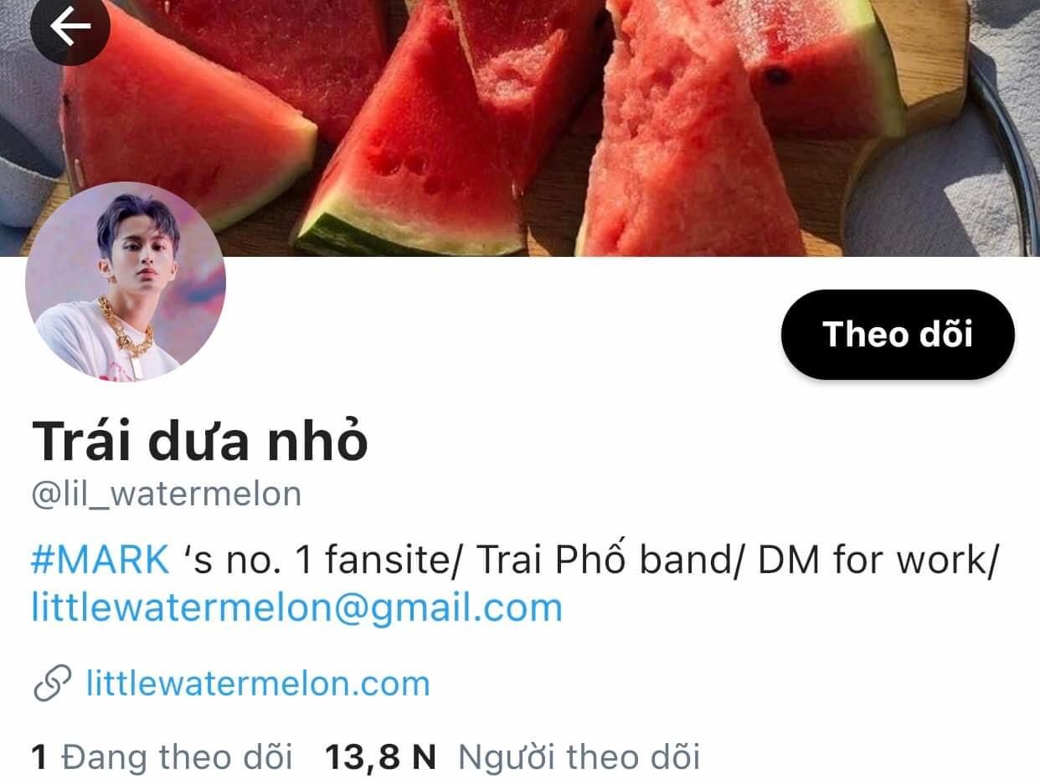
Task: Open the #MARK hashtag link
Action: (100, 560)
